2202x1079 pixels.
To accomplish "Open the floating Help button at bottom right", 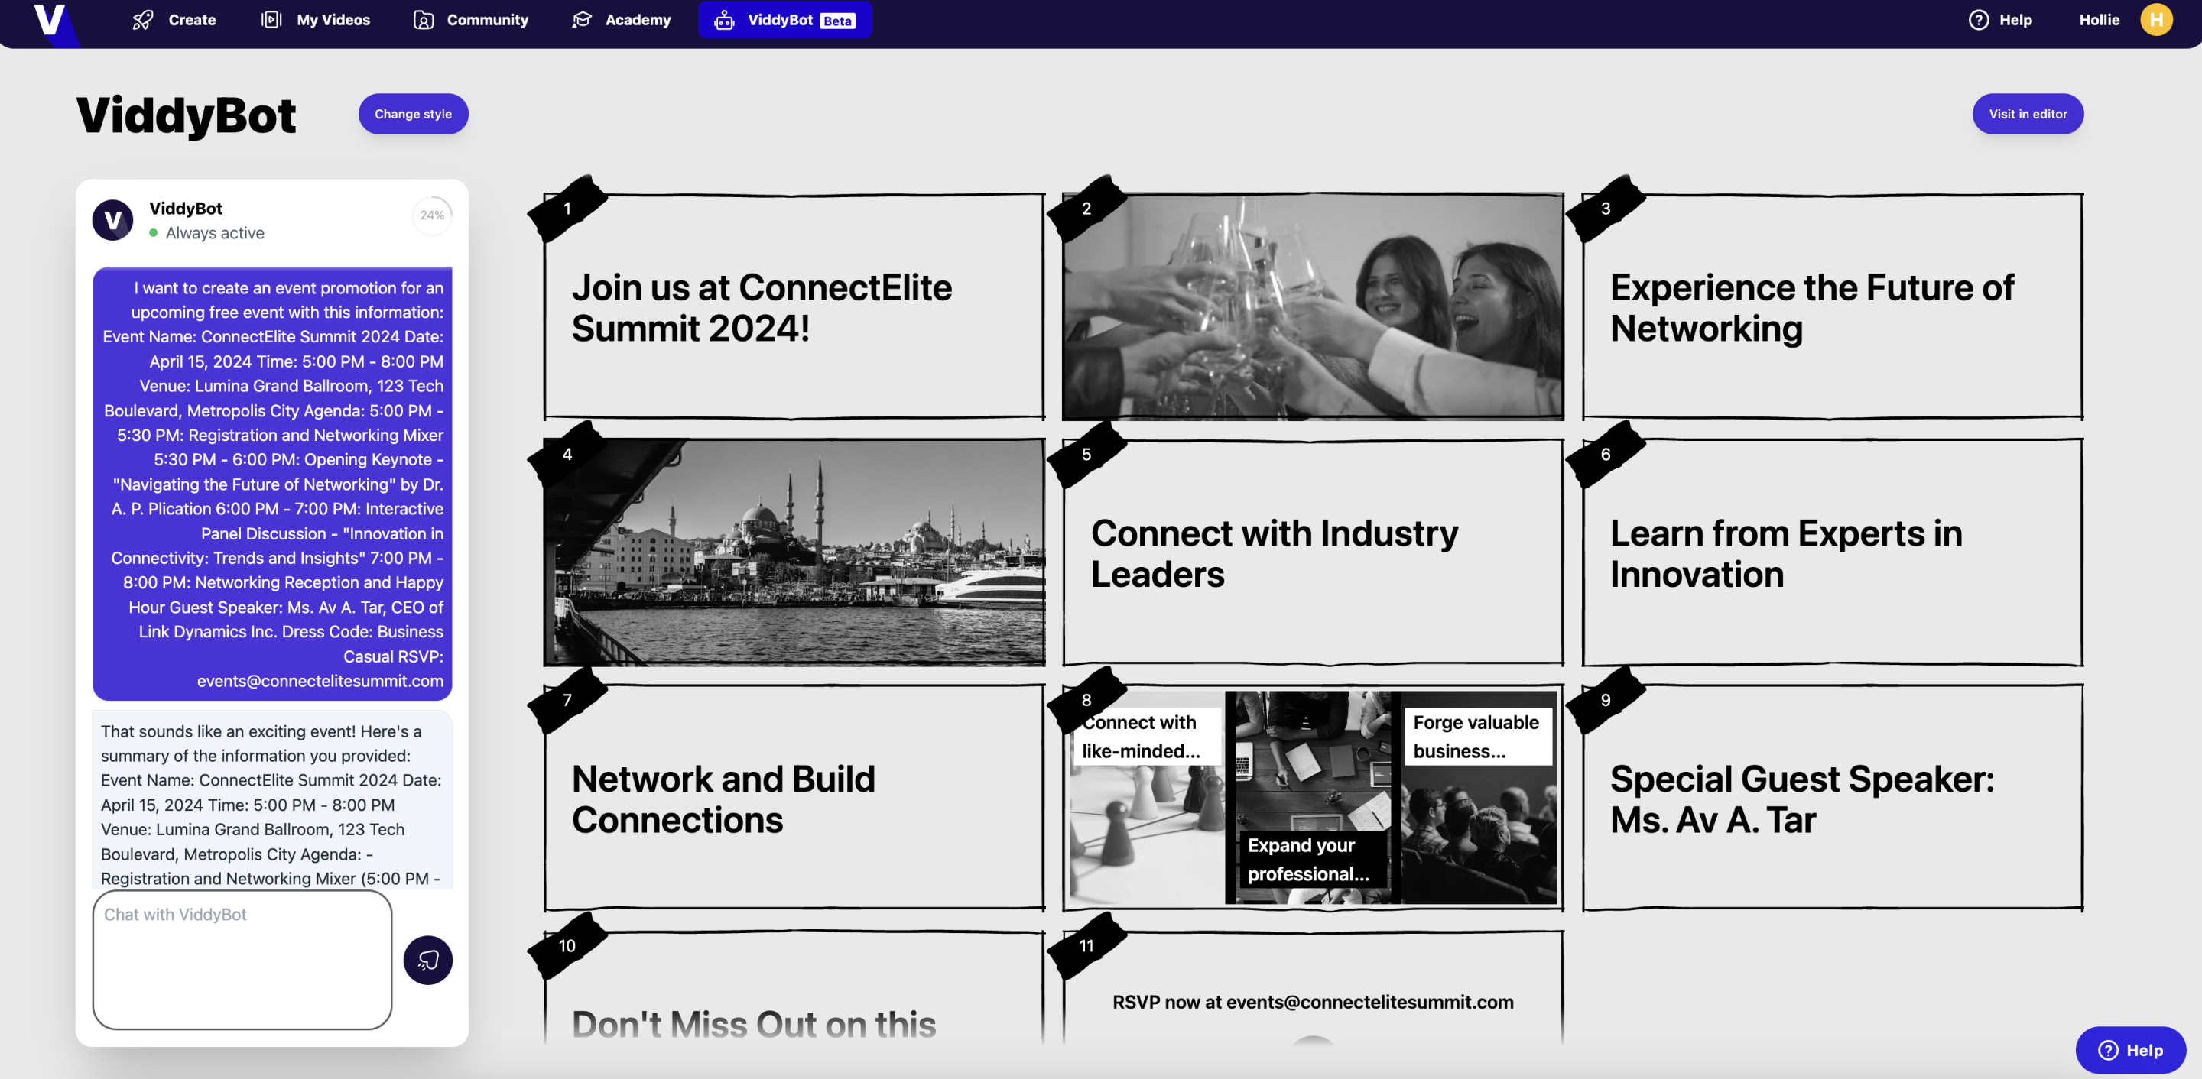I will coord(2130,1050).
